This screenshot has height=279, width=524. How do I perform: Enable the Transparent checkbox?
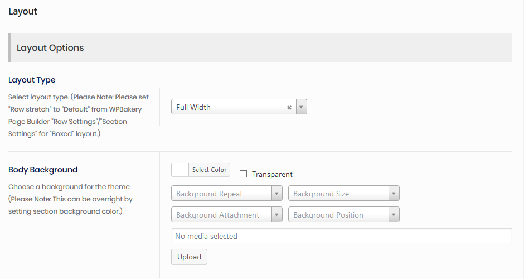tap(243, 174)
